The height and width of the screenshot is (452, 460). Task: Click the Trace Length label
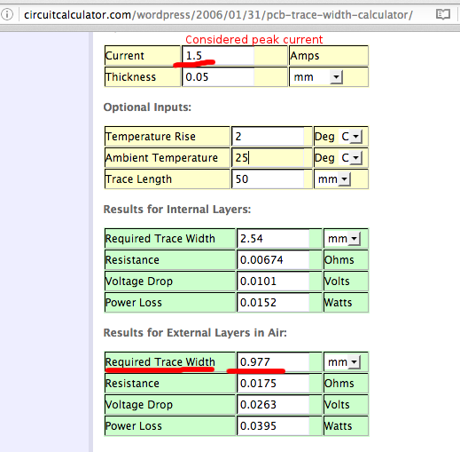point(138,179)
